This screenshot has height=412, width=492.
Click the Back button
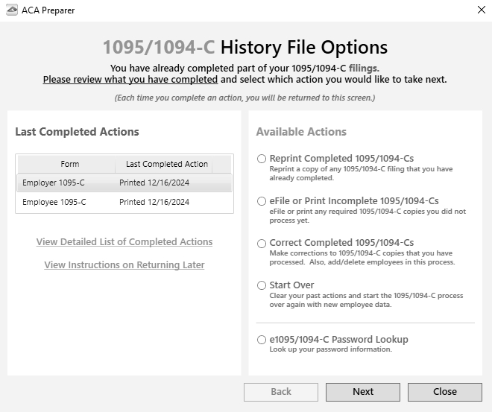pyautogui.click(x=281, y=392)
